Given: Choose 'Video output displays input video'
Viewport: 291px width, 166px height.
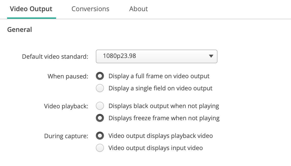Looking at the screenshot, I should (100, 148).
